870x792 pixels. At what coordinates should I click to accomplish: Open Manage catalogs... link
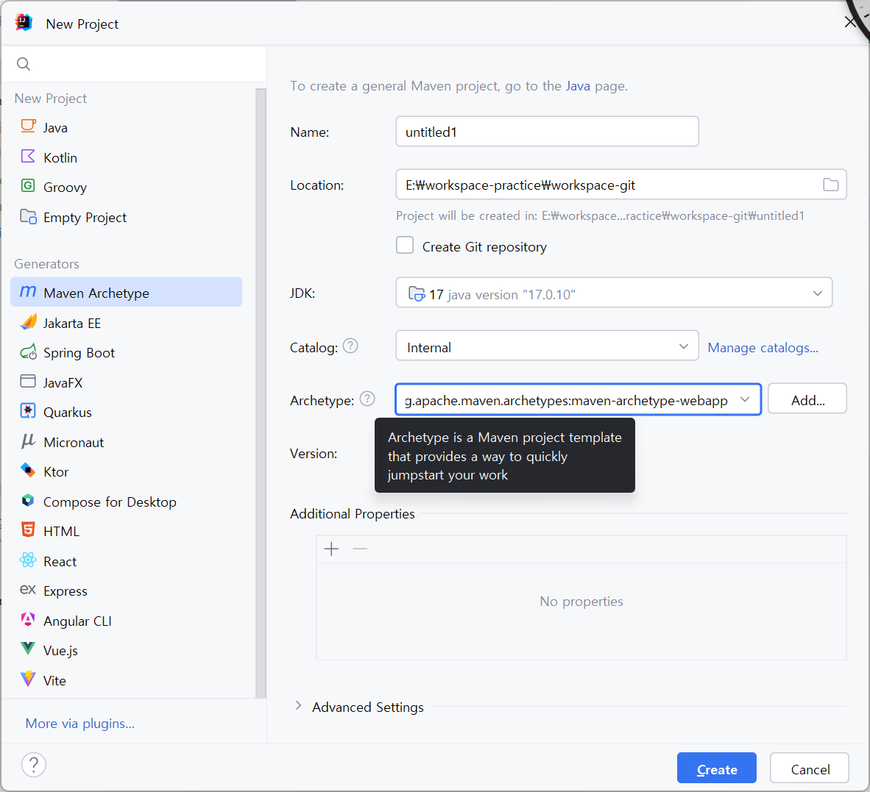tap(763, 348)
